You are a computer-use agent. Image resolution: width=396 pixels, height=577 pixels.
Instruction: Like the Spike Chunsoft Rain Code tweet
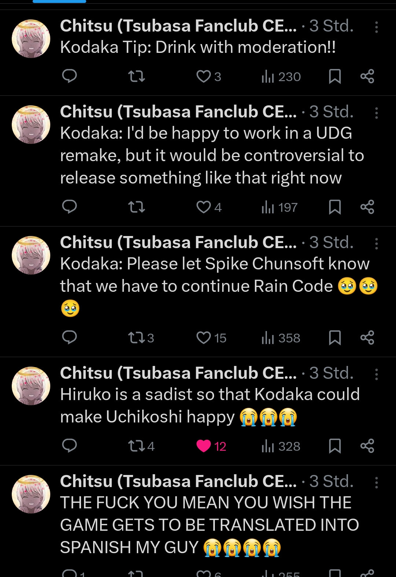coord(204,338)
